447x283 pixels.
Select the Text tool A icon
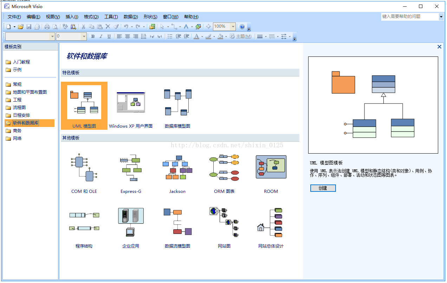pos(186,27)
